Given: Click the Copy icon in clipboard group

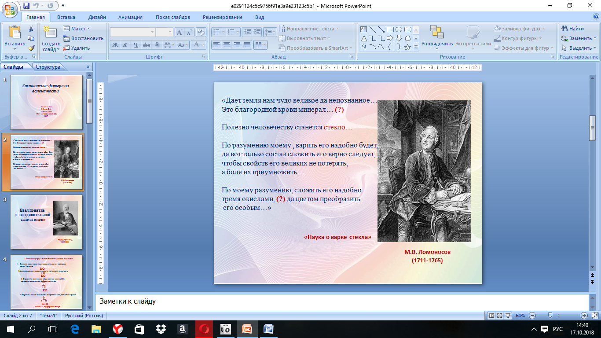Looking at the screenshot, I should pyautogui.click(x=31, y=38).
